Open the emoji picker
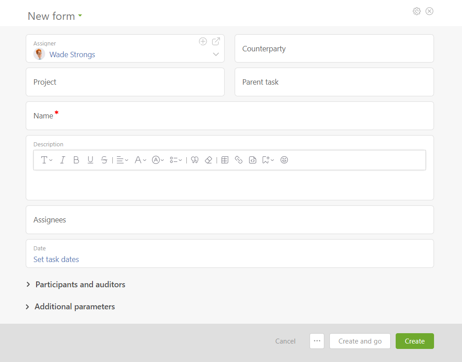This screenshot has width=462, height=362. click(x=284, y=160)
